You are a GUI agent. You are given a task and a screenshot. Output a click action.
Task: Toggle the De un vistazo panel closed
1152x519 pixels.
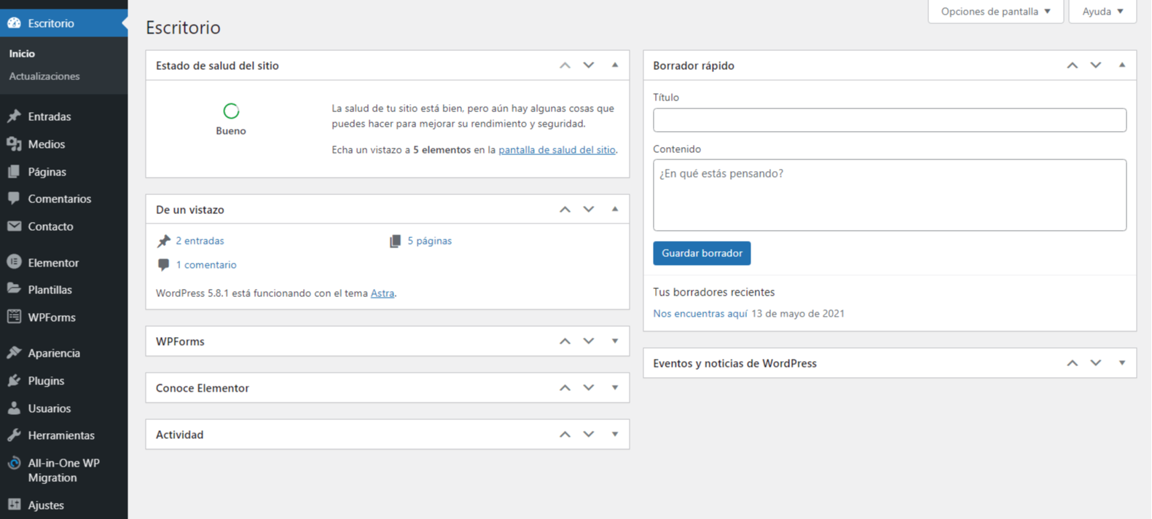coord(615,210)
